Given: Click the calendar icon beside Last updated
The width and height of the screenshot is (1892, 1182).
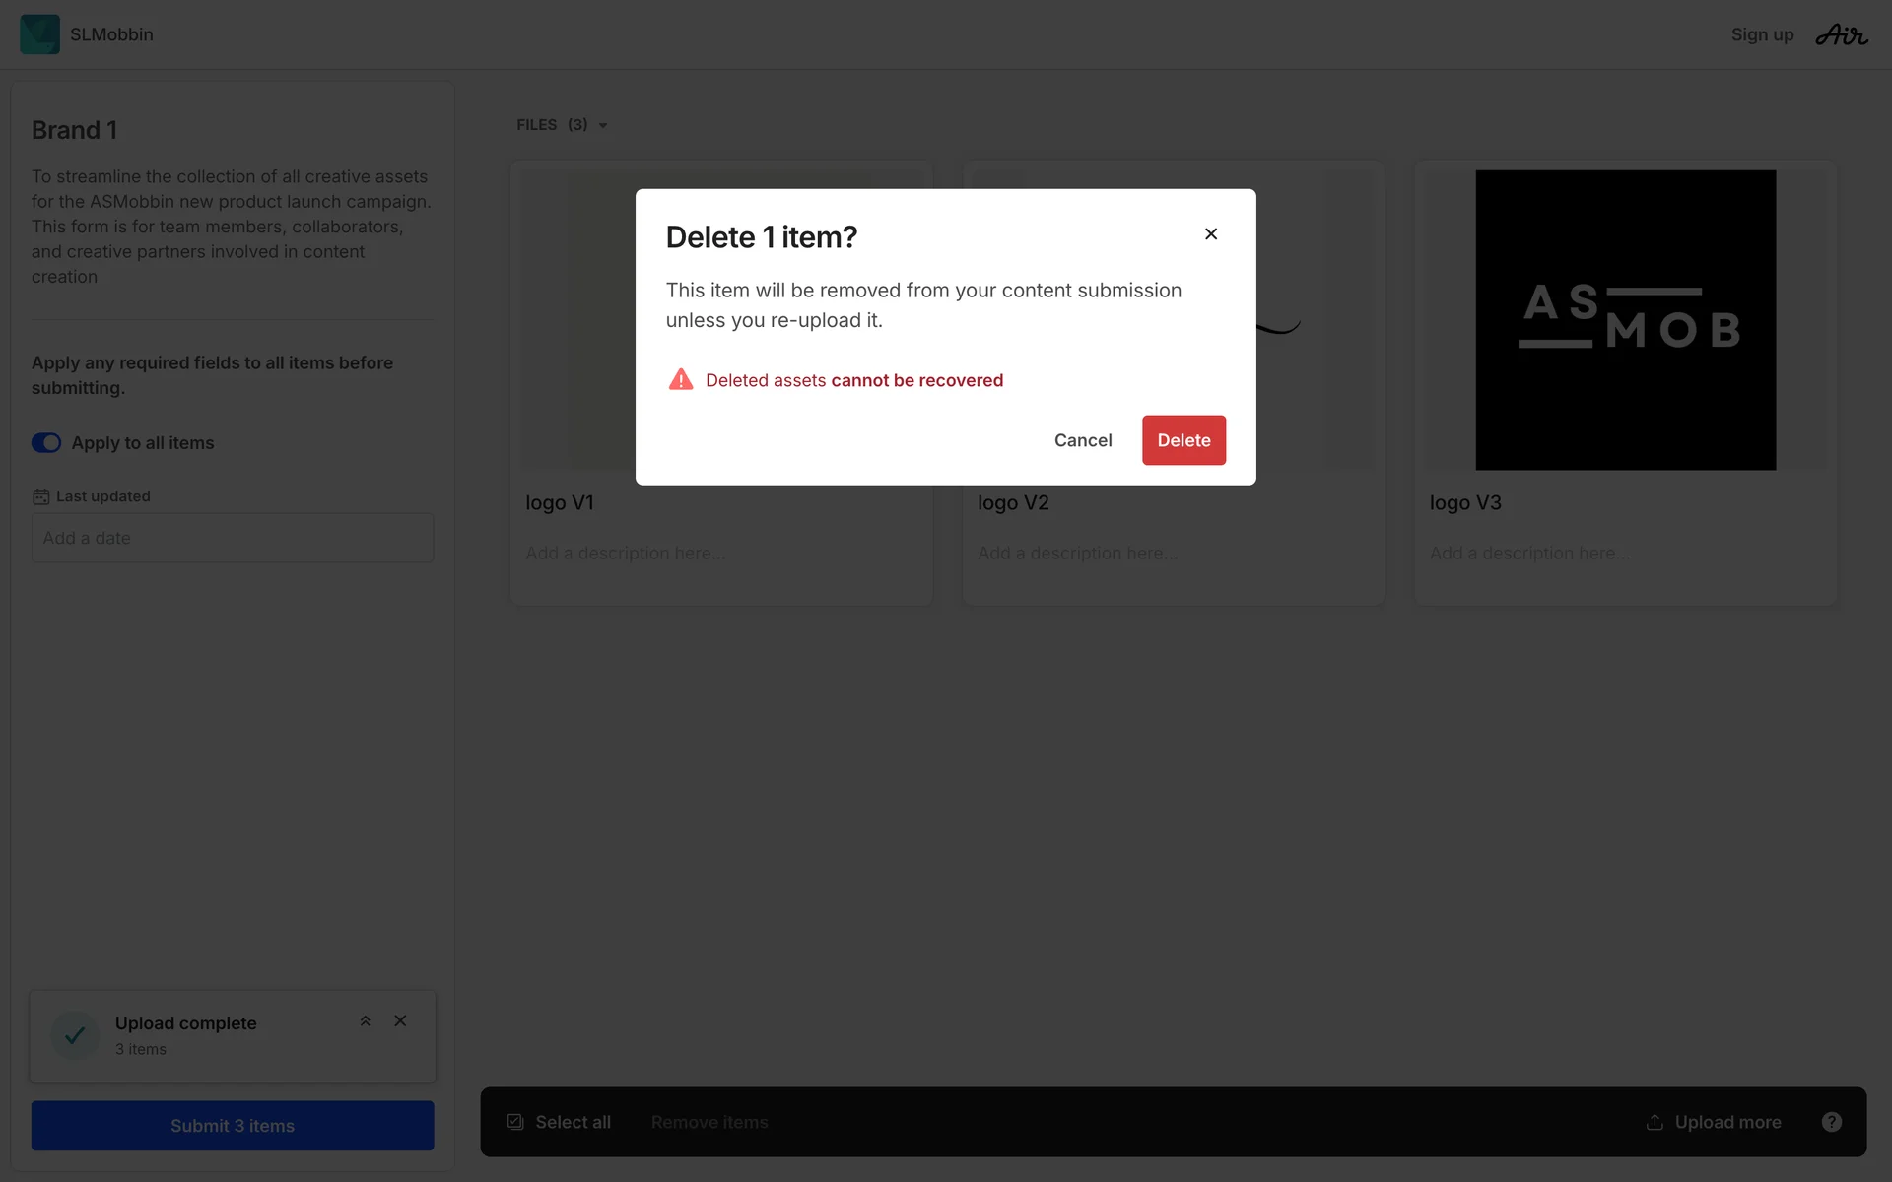Looking at the screenshot, I should (40, 496).
